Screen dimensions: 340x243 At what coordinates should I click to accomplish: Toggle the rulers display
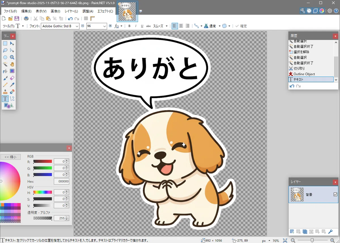pos(92,19)
